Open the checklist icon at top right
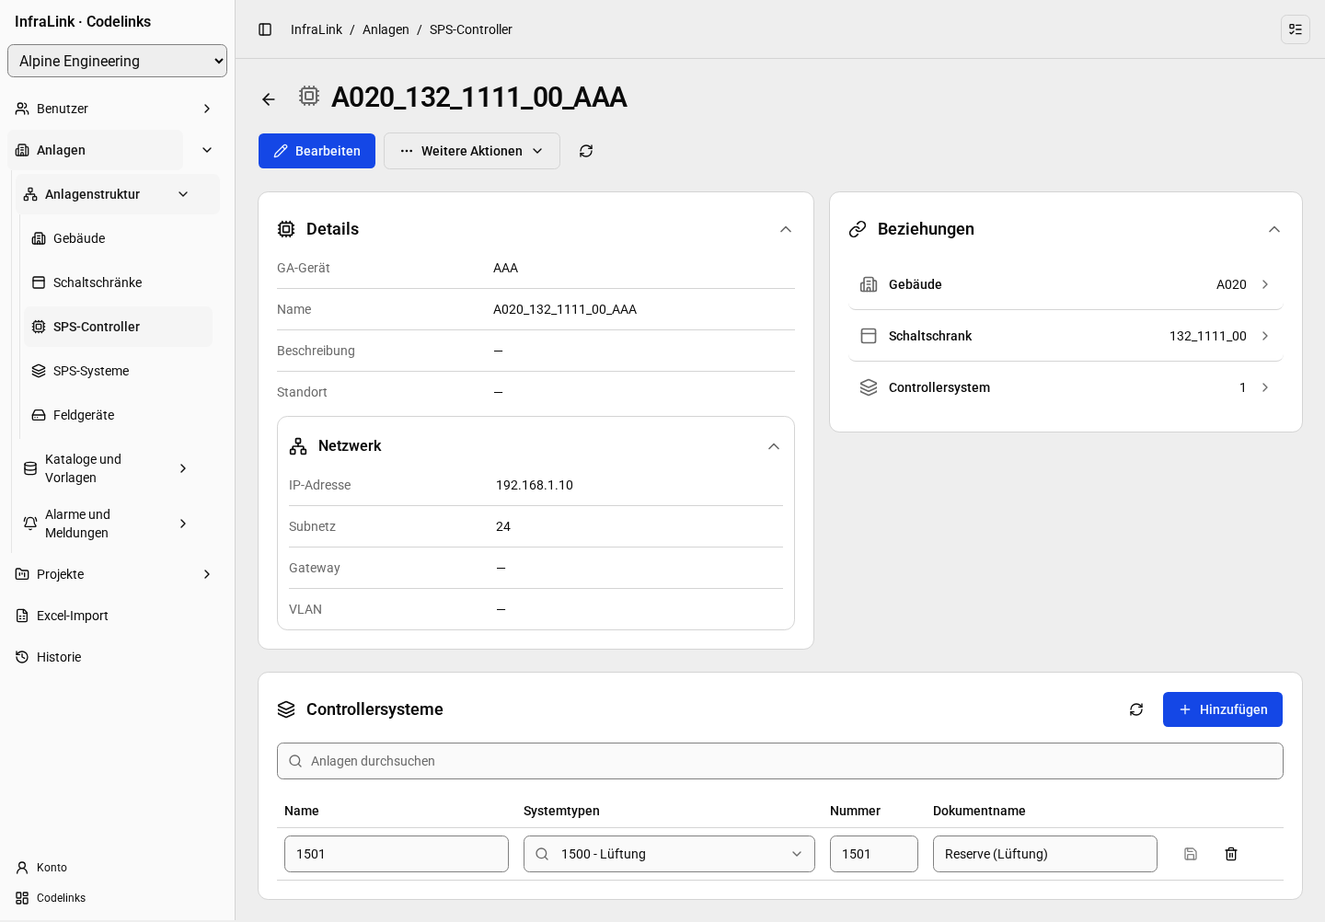The image size is (1325, 922). [1296, 29]
